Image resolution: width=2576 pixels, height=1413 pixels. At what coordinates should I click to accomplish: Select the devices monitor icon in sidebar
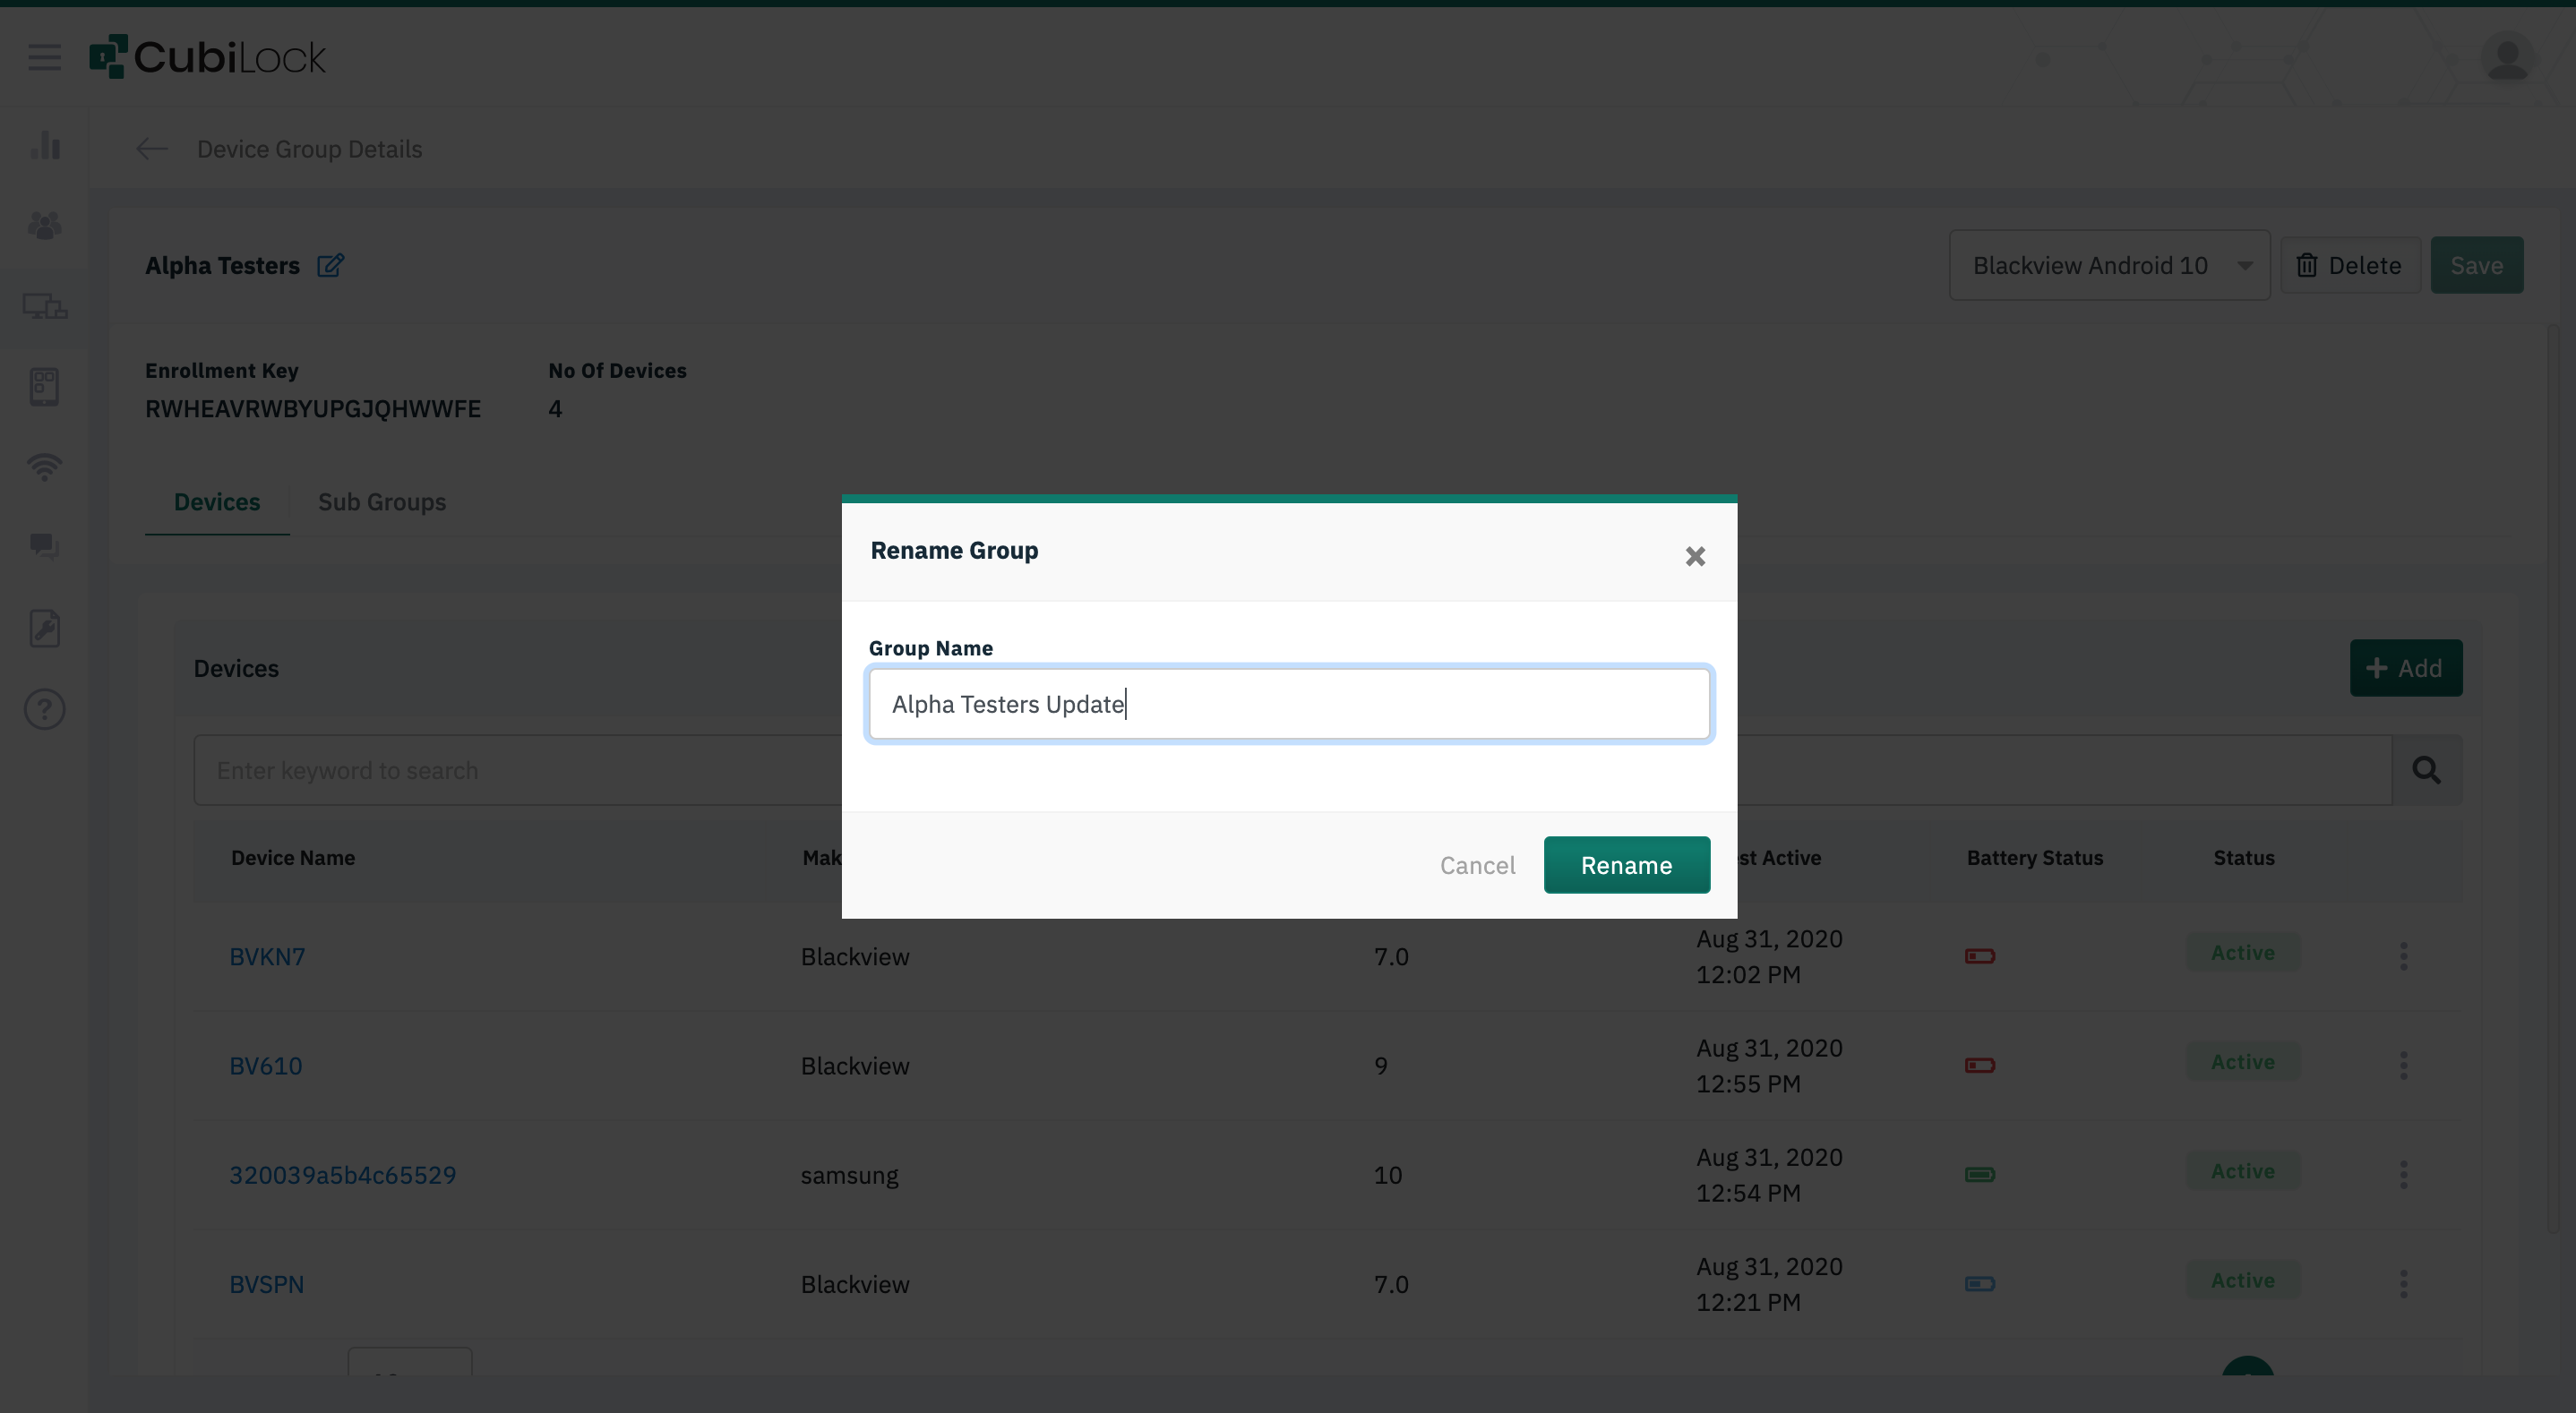pyautogui.click(x=44, y=306)
